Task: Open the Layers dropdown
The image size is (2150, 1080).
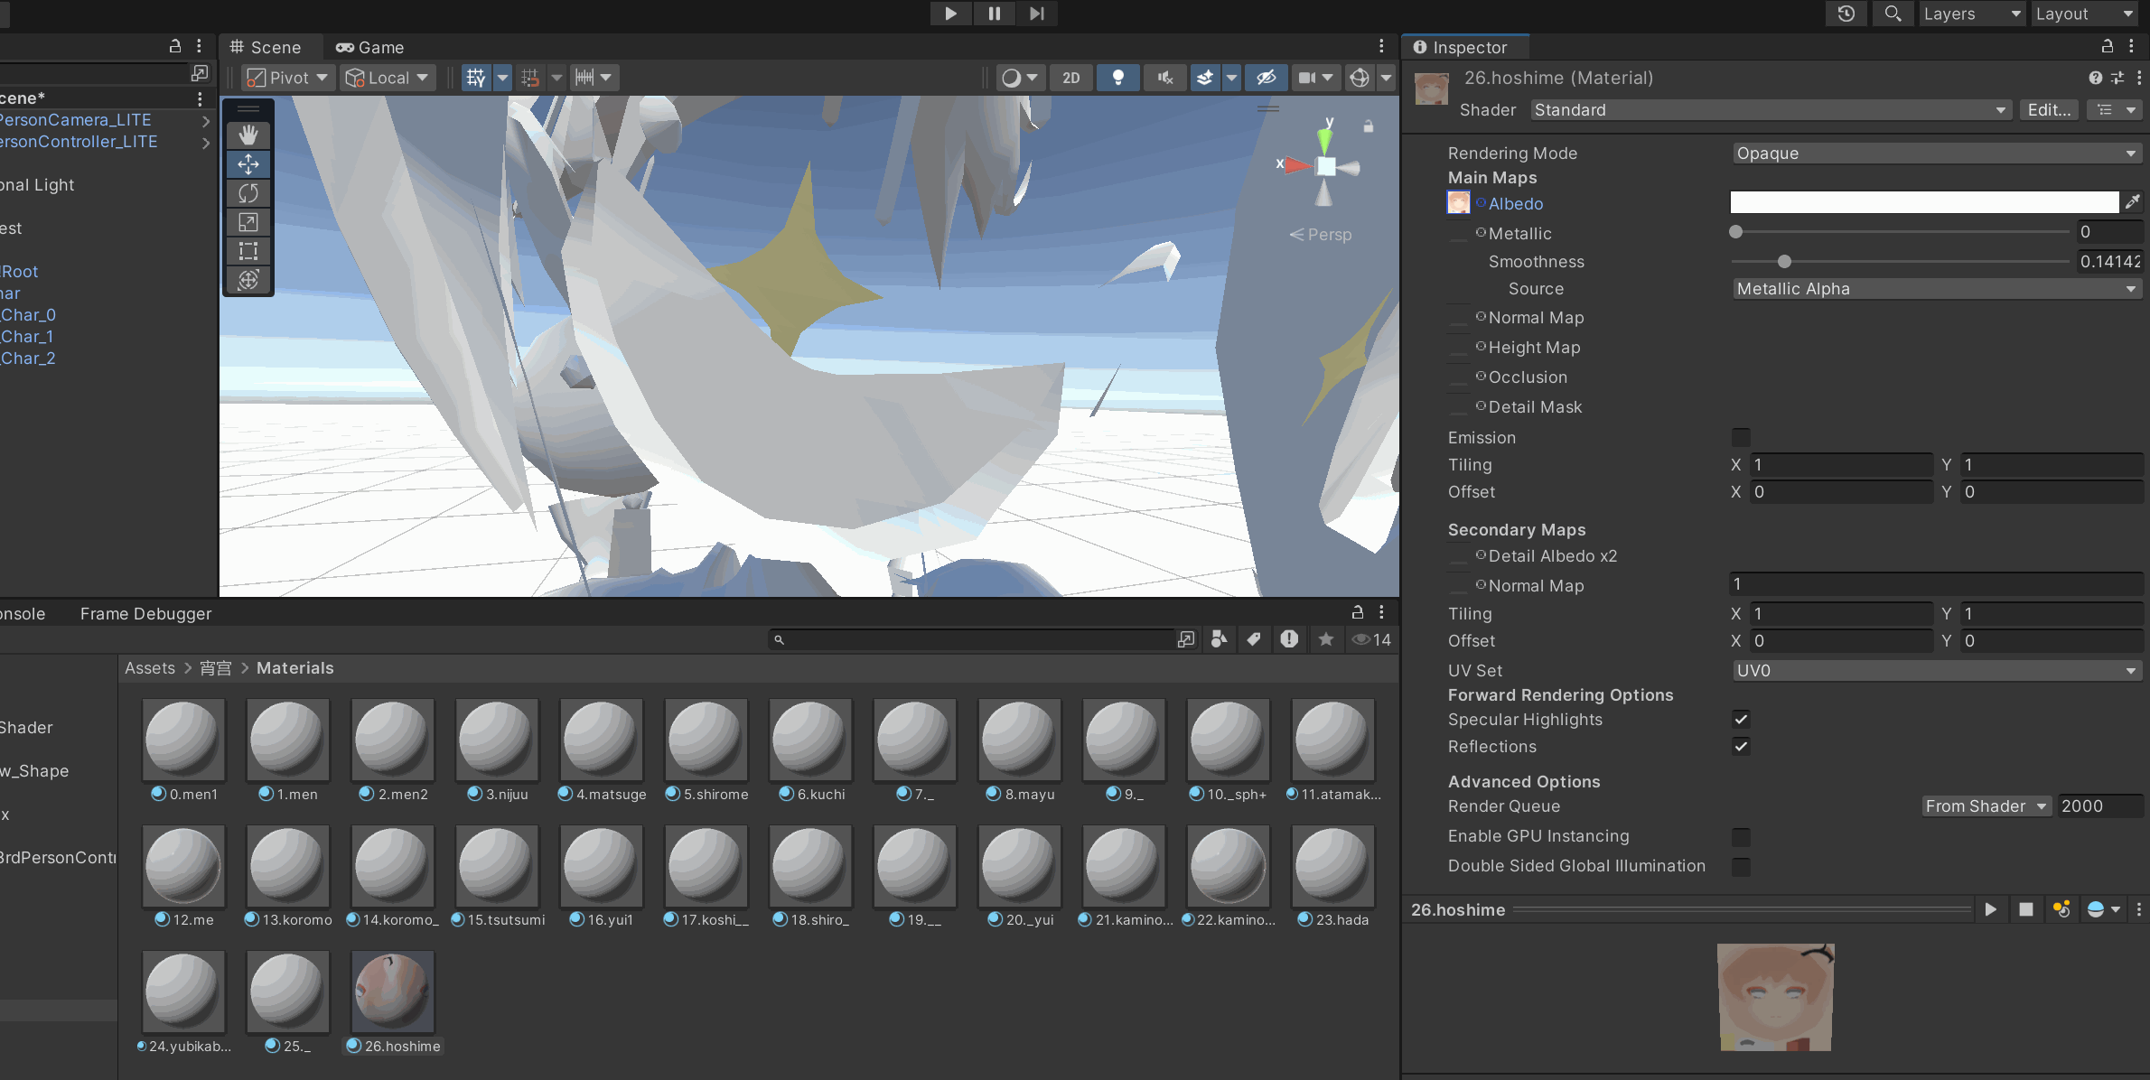Action: (x=1971, y=14)
